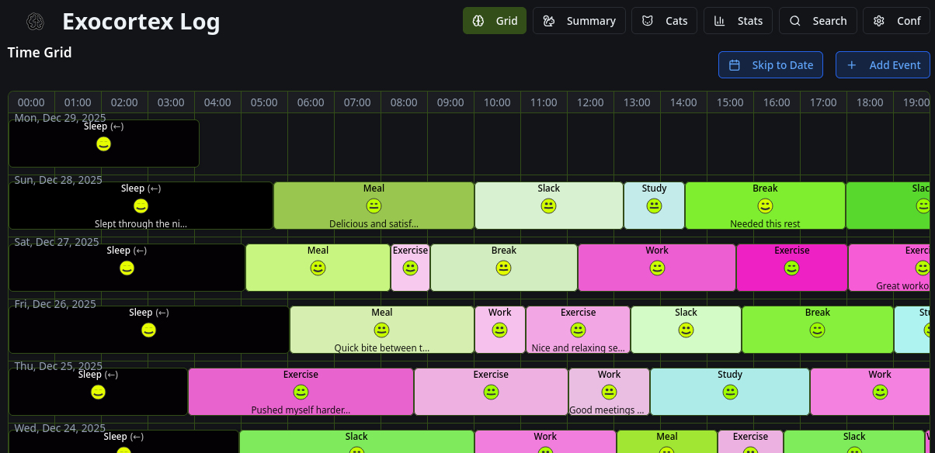The width and height of the screenshot is (935, 453).
Task: Click the Summary tab icon
Action: pyautogui.click(x=549, y=21)
